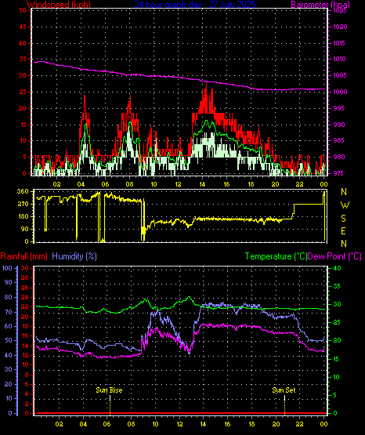Click the 1010 barometer axis value
Image resolution: width=365 pixels, height=435 pixels.
[x=340, y=59]
